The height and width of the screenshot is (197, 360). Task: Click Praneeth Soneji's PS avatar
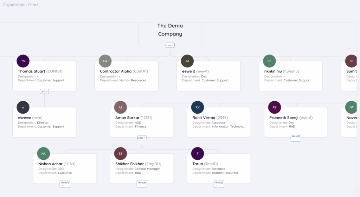[275, 107]
